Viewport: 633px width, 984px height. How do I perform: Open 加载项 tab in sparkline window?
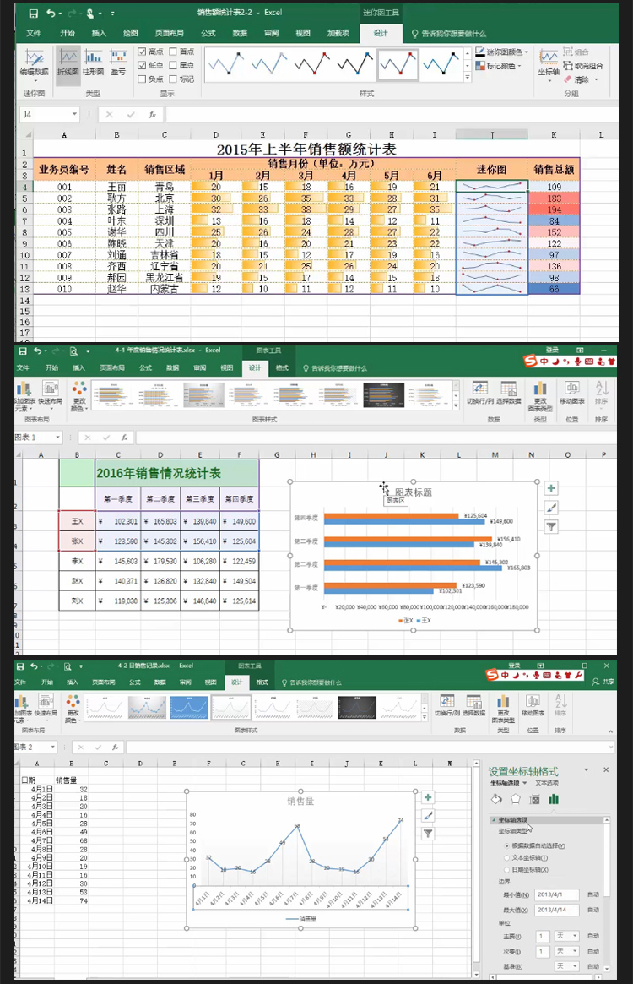338,33
